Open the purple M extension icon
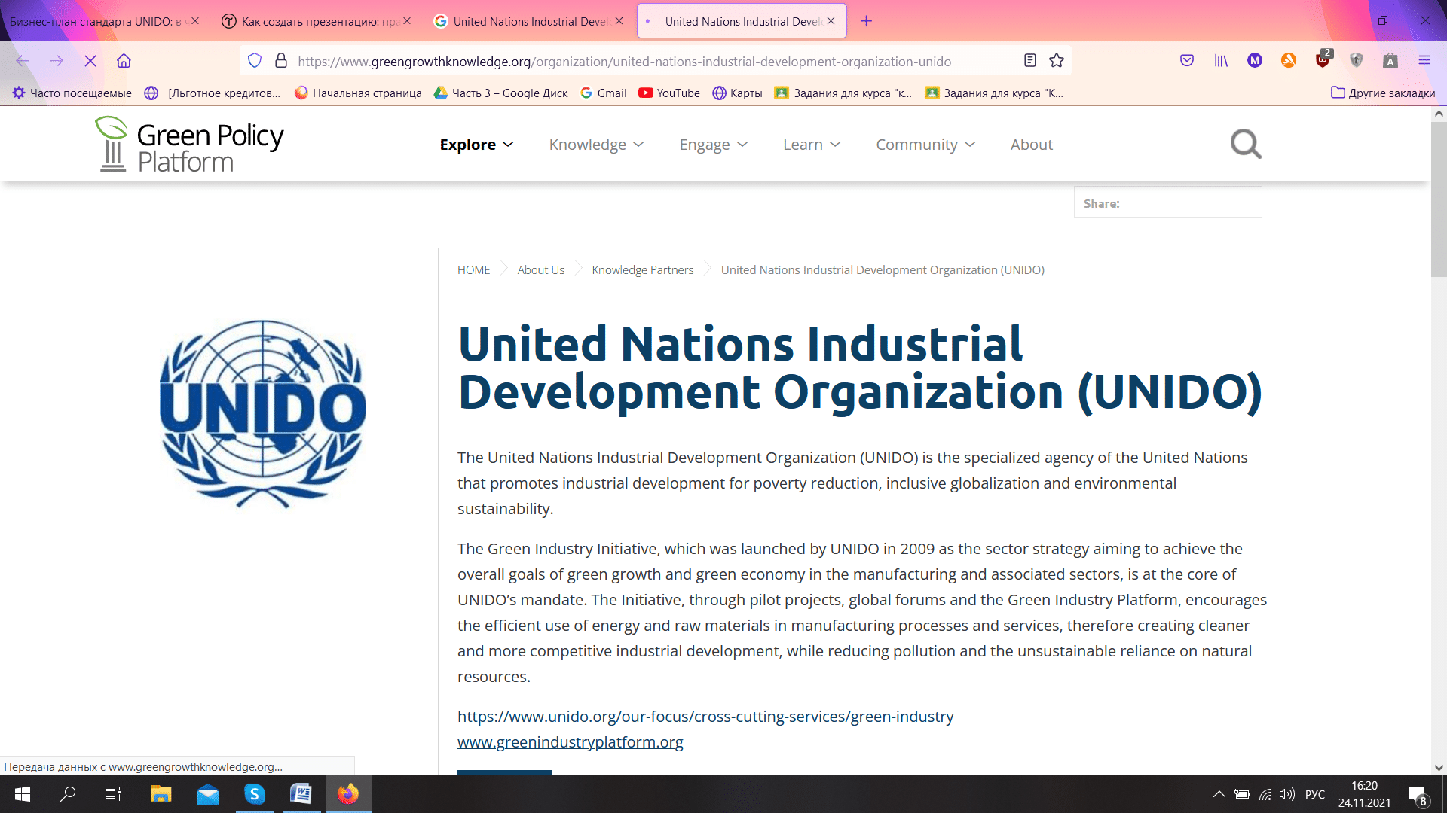This screenshot has width=1447, height=813. (1255, 61)
